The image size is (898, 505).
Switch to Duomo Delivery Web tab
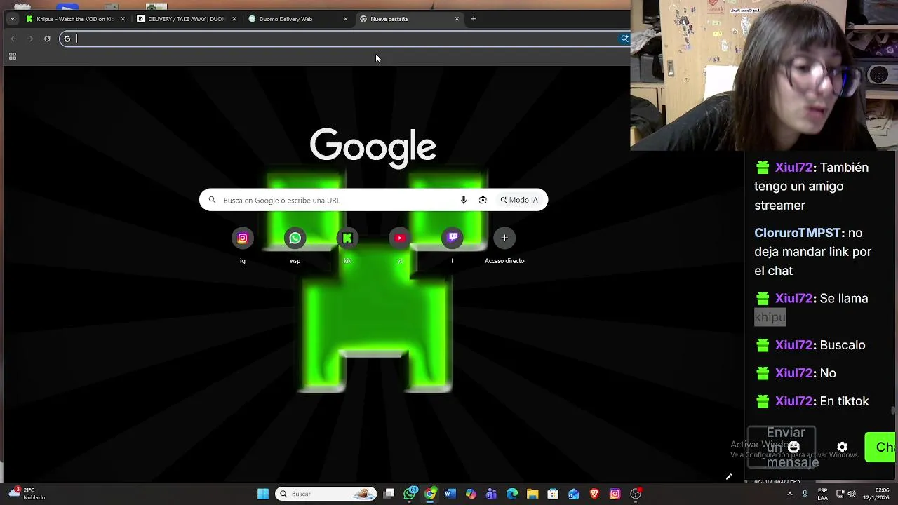click(x=297, y=19)
